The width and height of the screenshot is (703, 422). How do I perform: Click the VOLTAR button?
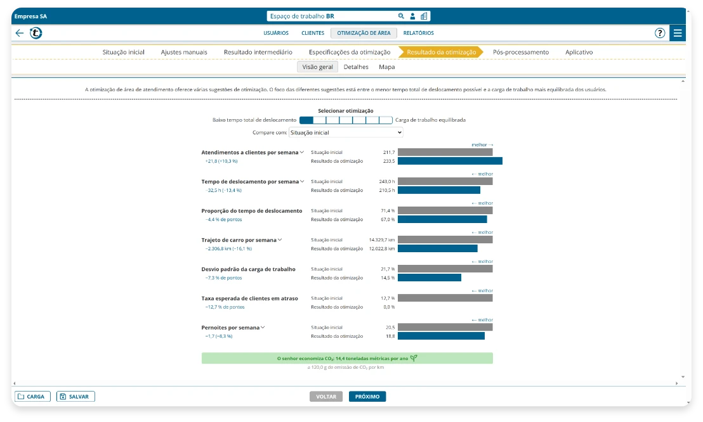tap(326, 397)
